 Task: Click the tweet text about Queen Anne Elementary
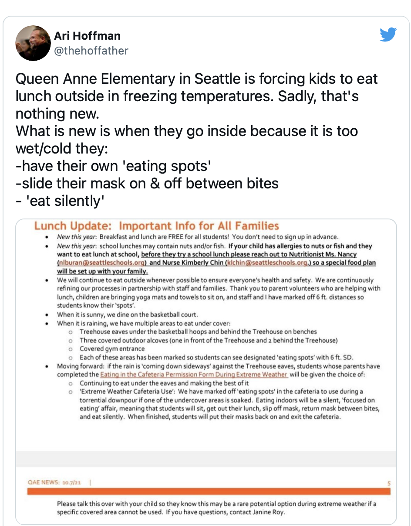click(x=197, y=96)
